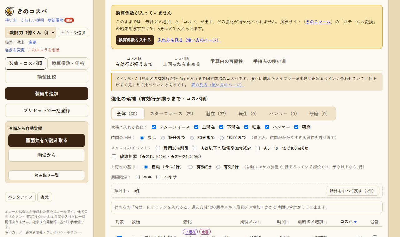The height and width of the screenshot is (237, 400).
Task: Click the きのコスパ mushroom logo icon
Action: coord(9,12)
